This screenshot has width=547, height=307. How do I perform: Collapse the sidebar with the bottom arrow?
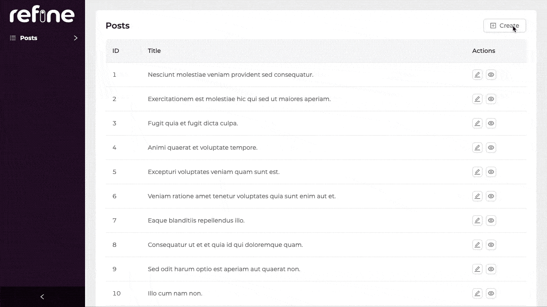point(42,297)
